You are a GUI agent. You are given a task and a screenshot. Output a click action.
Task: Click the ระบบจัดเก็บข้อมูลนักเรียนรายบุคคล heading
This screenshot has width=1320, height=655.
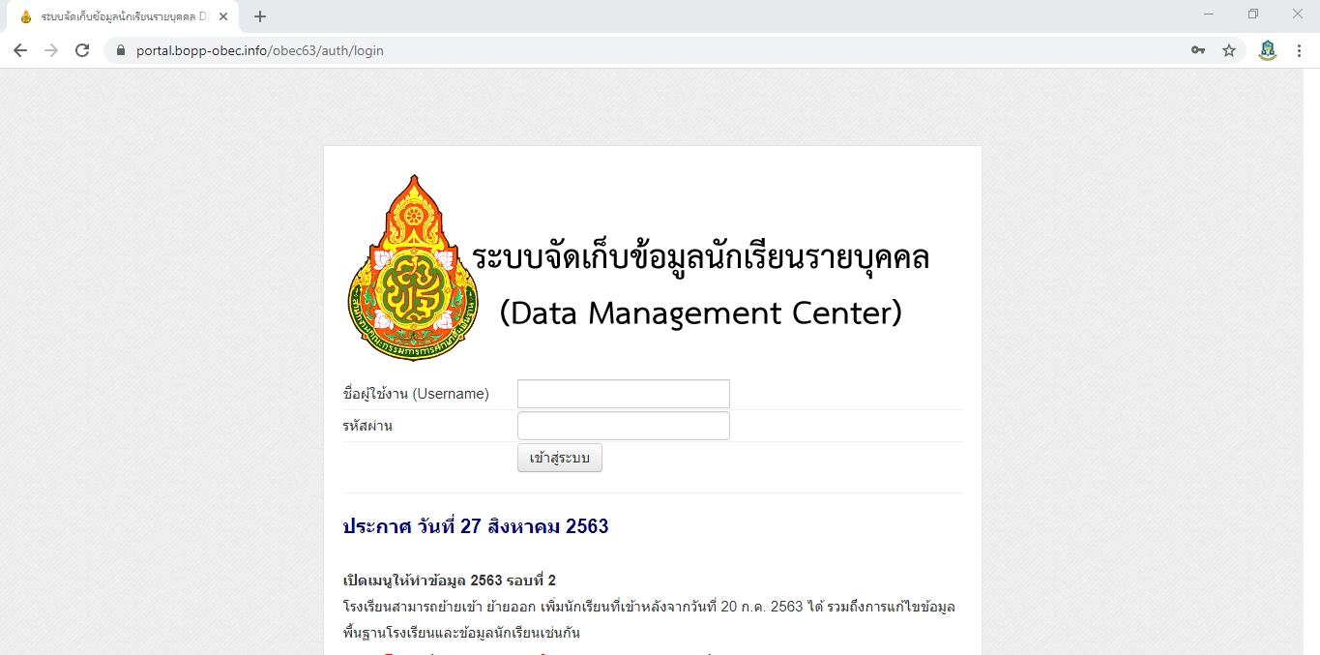(x=701, y=258)
